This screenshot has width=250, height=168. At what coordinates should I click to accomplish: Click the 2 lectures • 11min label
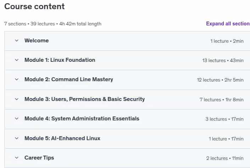coord(225,158)
